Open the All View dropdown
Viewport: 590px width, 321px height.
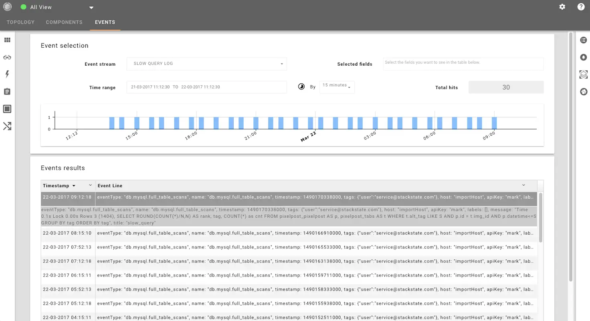tap(91, 7)
